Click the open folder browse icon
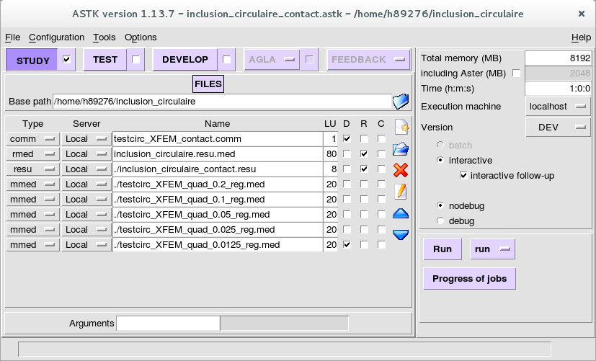Image resolution: width=596 pixels, height=361 pixels. (400, 149)
